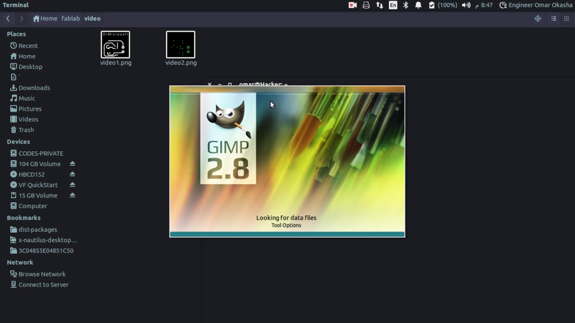Go forward with the forward arrow
575x323 pixels.
coord(21,19)
